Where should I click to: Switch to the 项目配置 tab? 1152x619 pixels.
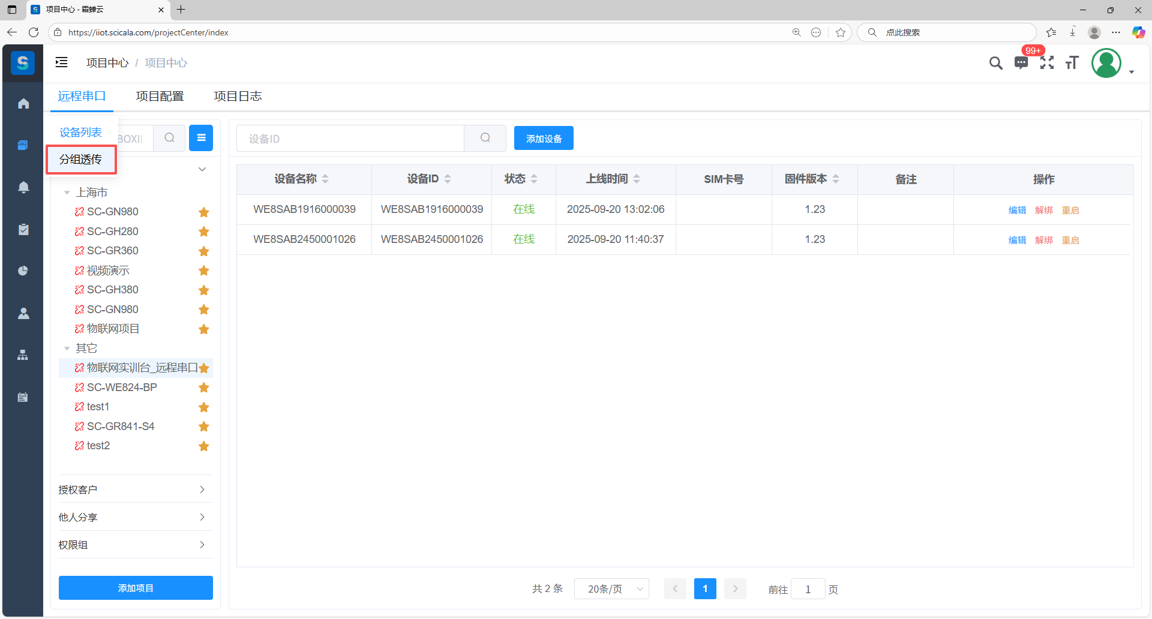click(160, 97)
